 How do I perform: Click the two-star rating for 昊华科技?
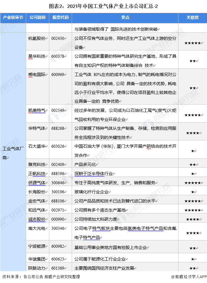[193, 61]
